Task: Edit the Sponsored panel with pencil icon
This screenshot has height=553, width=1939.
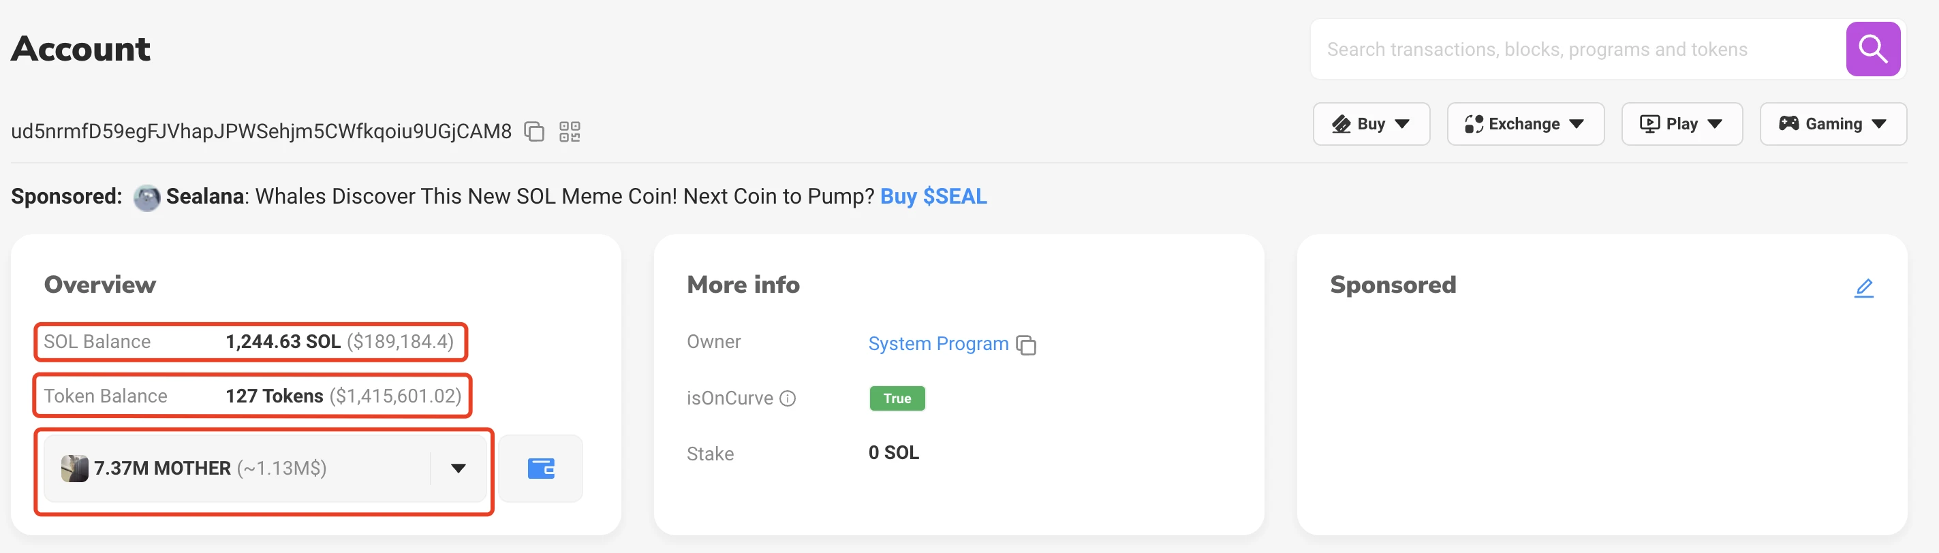Action: (1863, 287)
